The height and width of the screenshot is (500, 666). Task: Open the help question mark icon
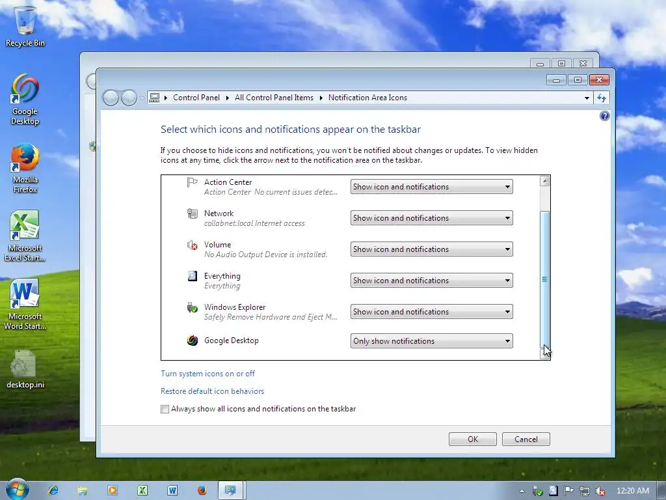604,116
